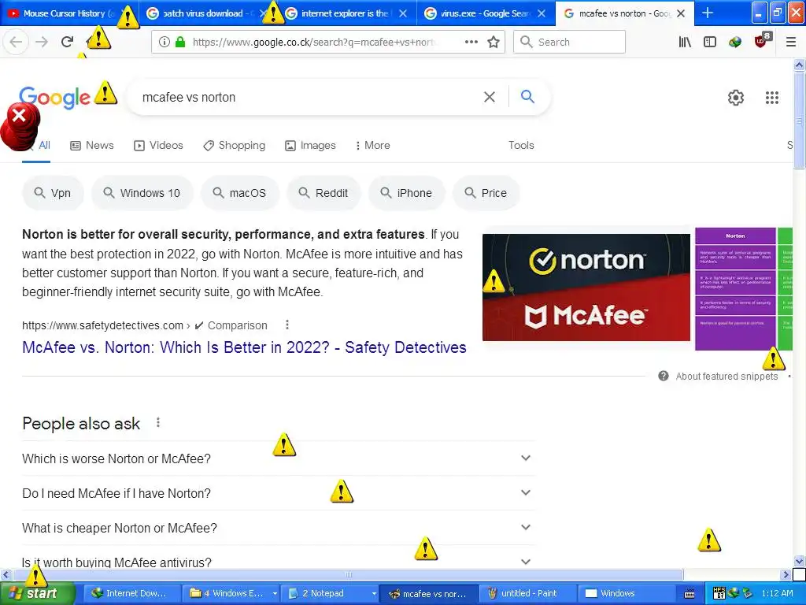This screenshot has height=605, width=806.
Task: Close the internet explorer is the tab
Action: click(x=402, y=13)
